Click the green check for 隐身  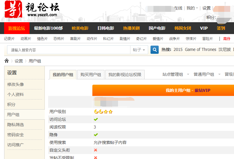(x=96, y=135)
